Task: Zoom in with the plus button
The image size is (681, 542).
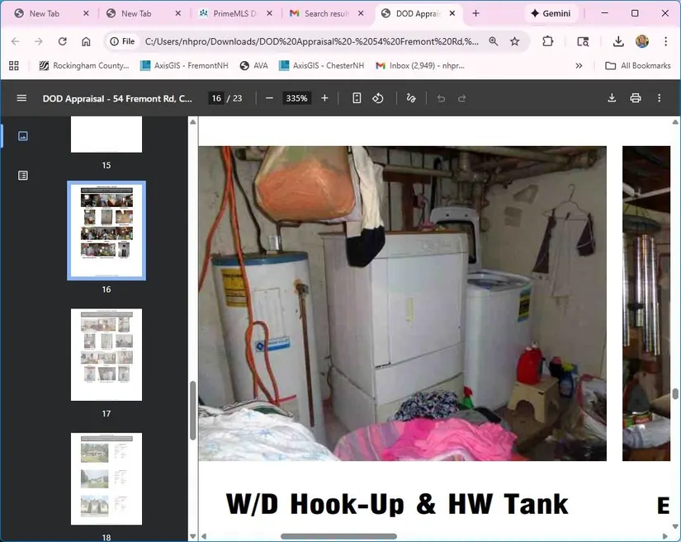Action: 324,98
